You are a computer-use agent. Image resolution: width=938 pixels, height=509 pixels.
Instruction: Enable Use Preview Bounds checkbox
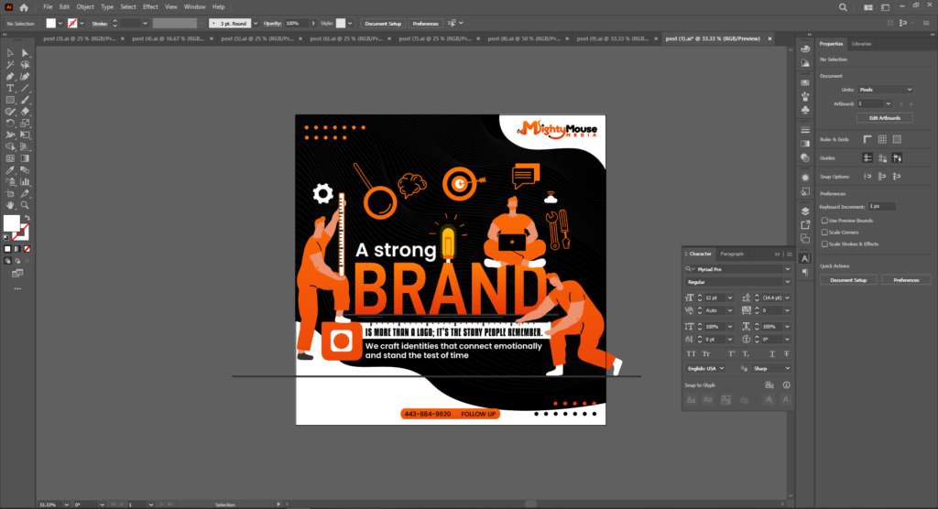pyautogui.click(x=825, y=221)
